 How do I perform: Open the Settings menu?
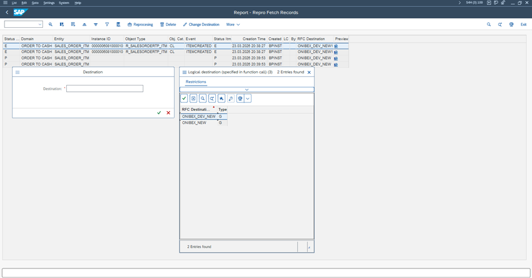coord(49,3)
